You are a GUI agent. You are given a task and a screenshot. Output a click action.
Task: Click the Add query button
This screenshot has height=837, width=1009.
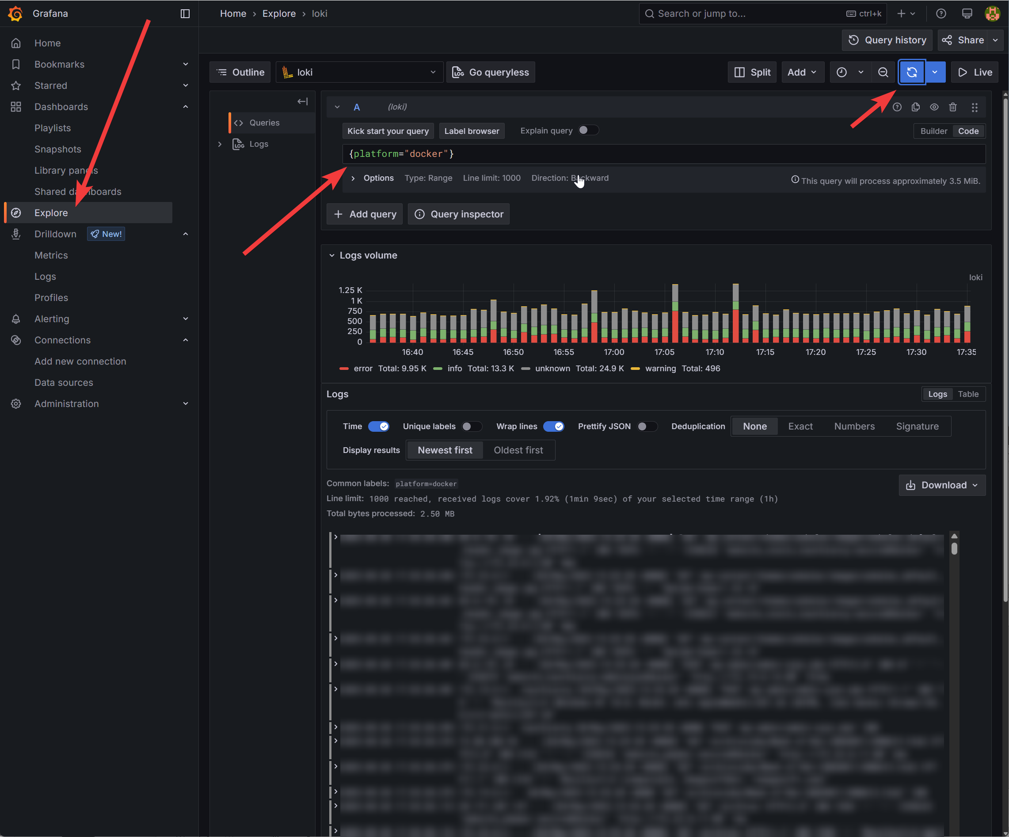coord(365,214)
